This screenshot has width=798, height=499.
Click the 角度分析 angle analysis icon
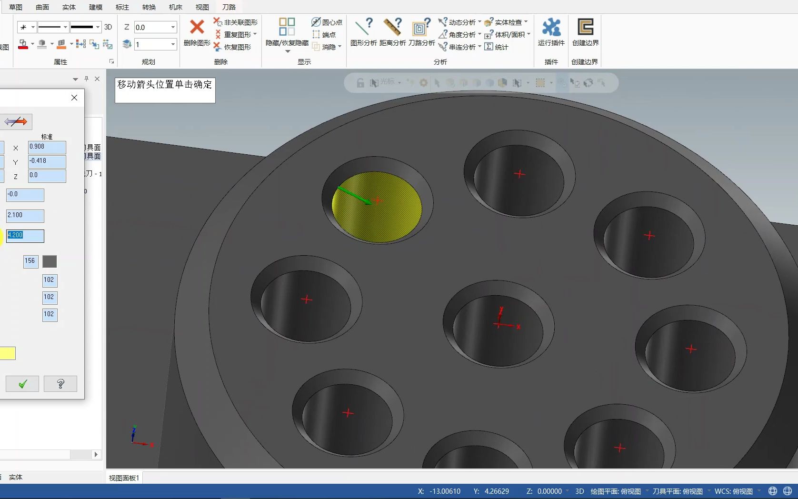click(x=442, y=34)
